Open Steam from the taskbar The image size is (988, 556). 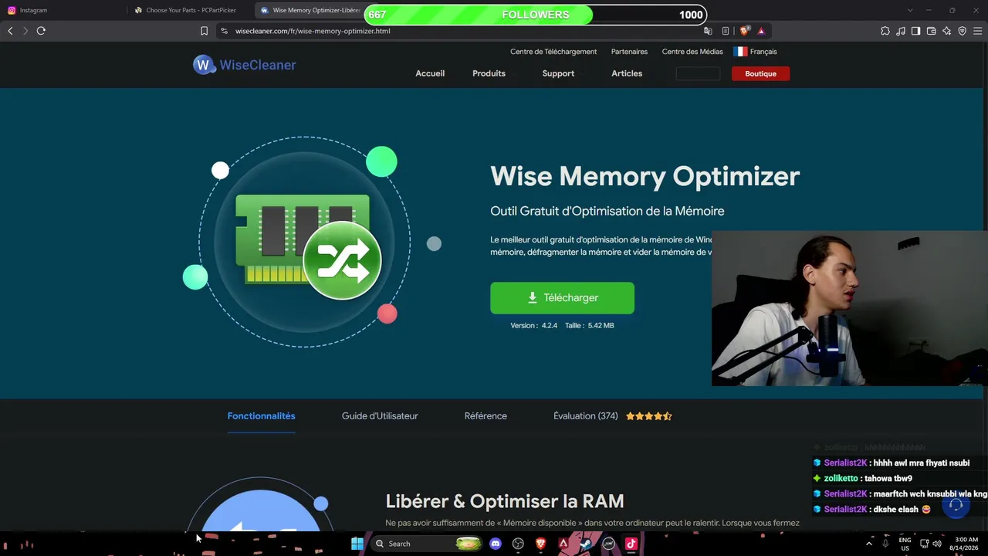tap(586, 544)
